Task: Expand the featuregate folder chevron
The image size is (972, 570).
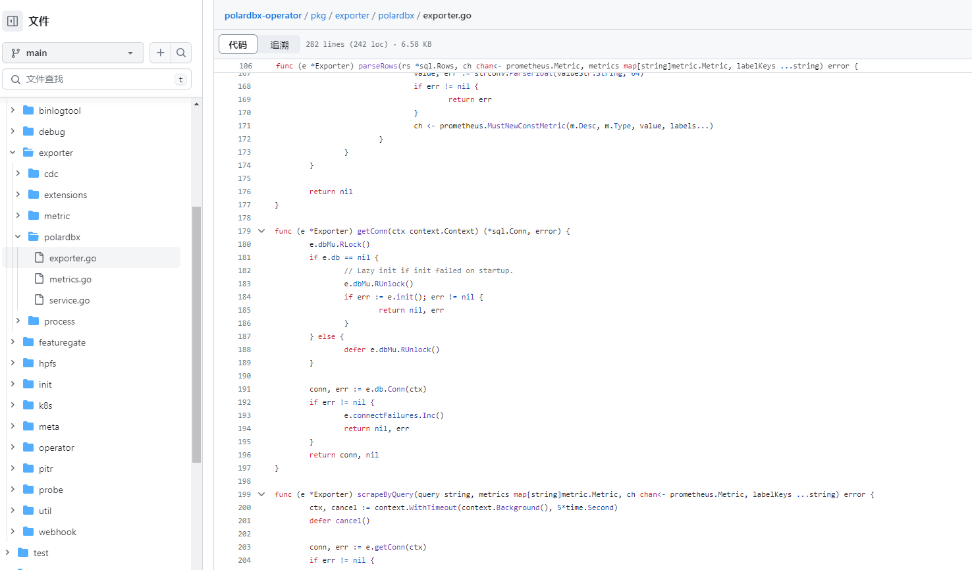Action: pyautogui.click(x=13, y=342)
